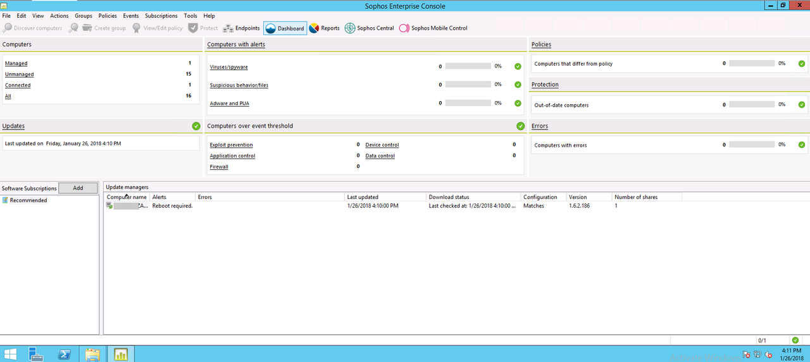Click the Computers panel heading
Image resolution: width=810 pixels, height=362 pixels.
click(17, 45)
